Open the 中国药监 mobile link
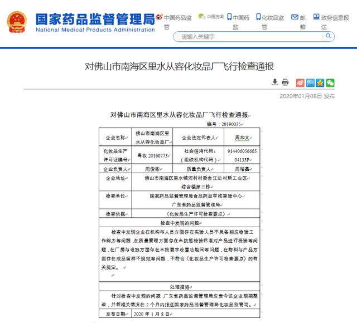The image size is (357, 323). (241, 22)
